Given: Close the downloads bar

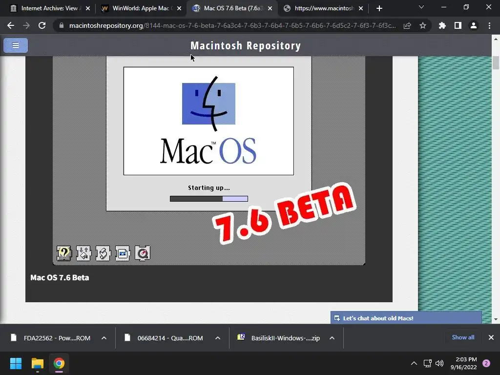Looking at the screenshot, I should coord(491,337).
